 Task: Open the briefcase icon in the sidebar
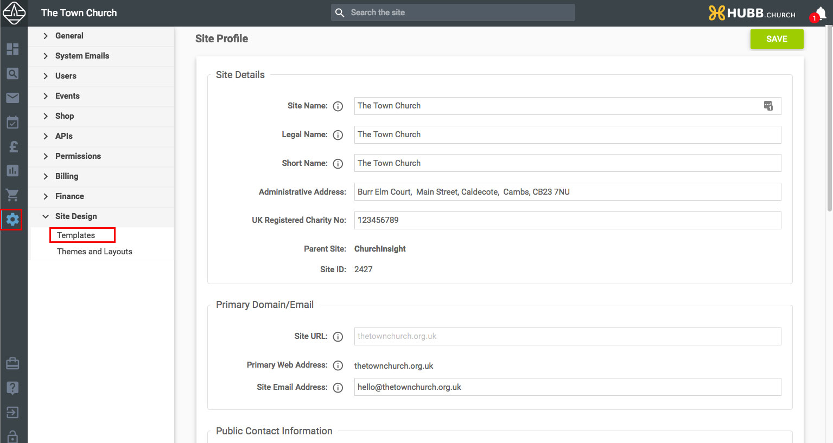[x=12, y=363]
